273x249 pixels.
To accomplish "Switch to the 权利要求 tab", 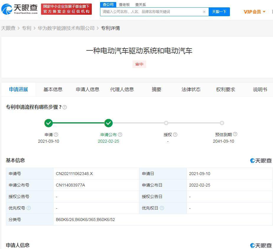I will pyautogui.click(x=225, y=89).
